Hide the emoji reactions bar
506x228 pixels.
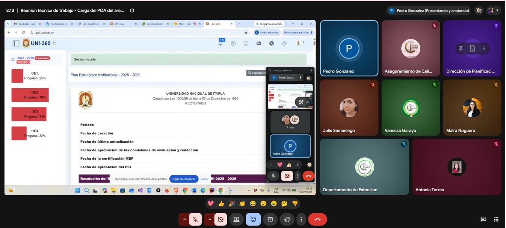tap(253, 219)
